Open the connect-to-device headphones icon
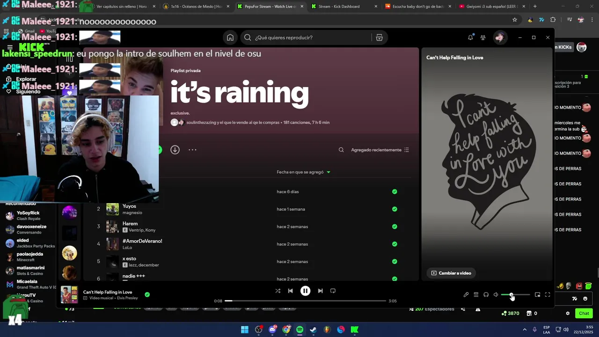This screenshot has height=337, width=599. pyautogui.click(x=486, y=295)
